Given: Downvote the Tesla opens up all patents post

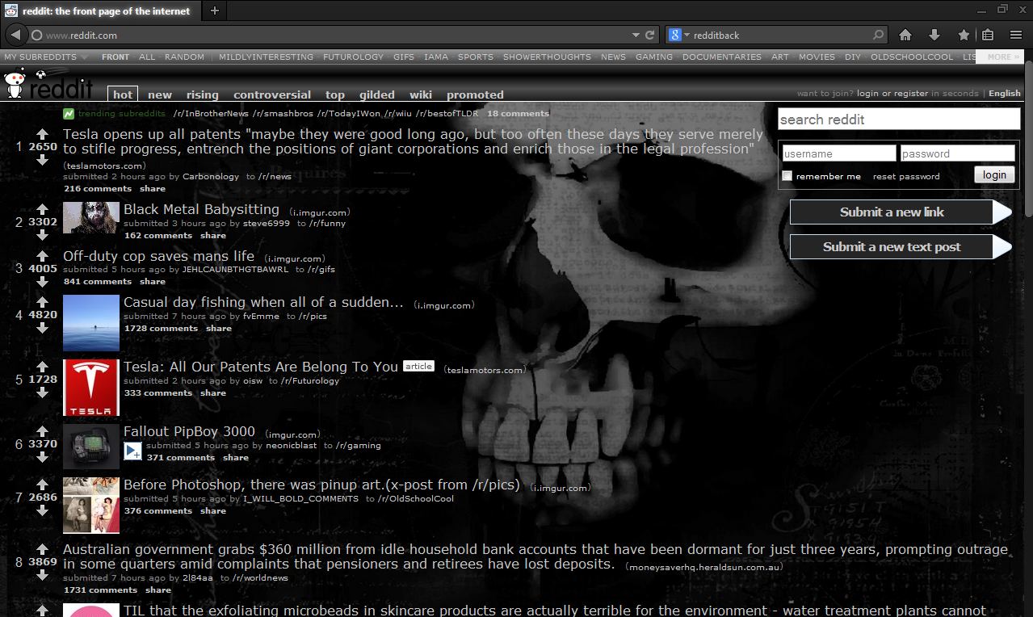Looking at the screenshot, I should [x=42, y=160].
